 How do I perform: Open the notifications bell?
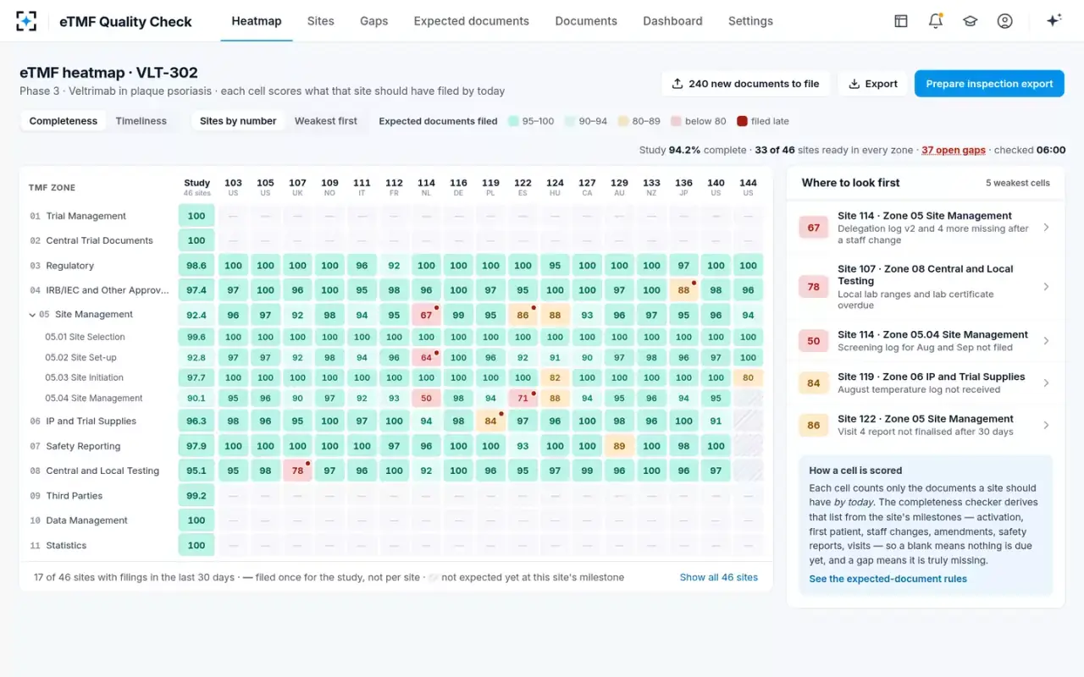click(936, 21)
